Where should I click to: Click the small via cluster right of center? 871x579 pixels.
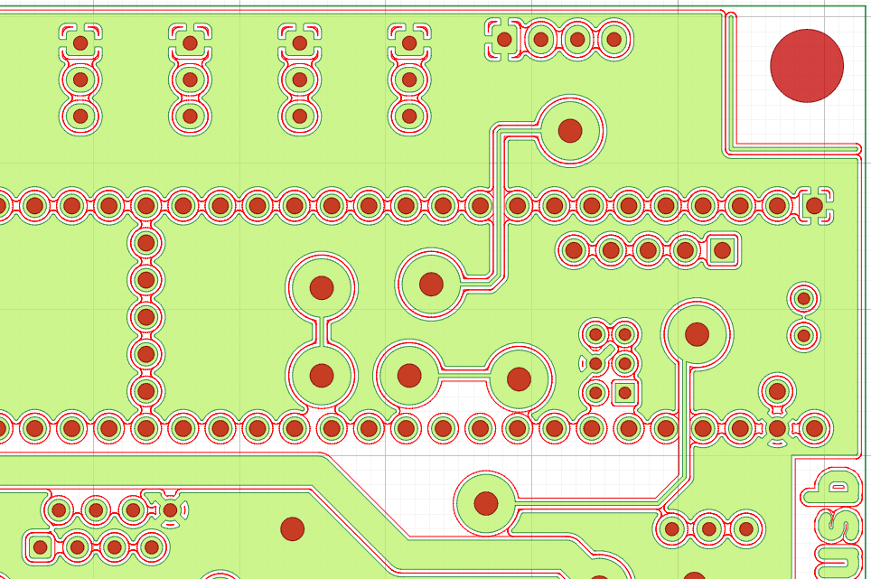click(x=604, y=361)
